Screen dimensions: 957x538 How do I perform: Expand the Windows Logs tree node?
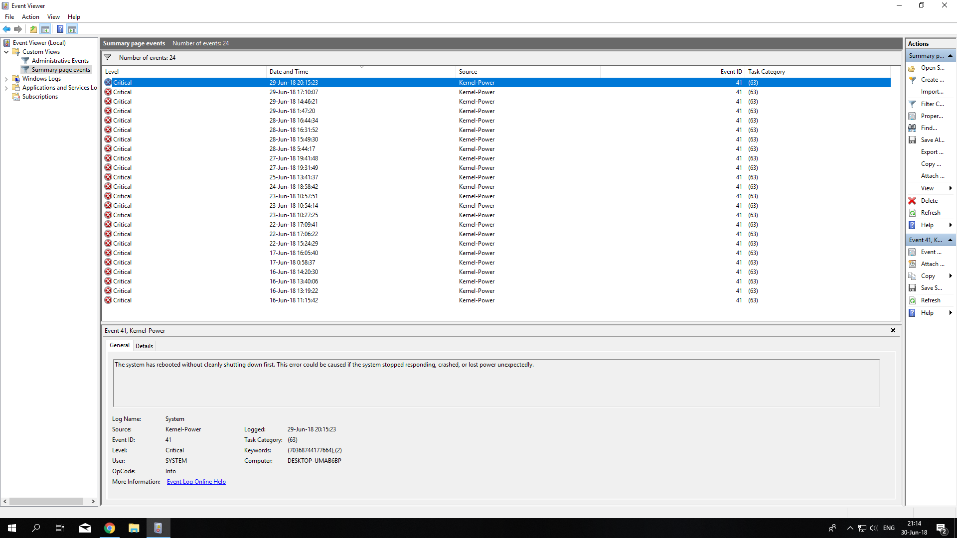click(6, 79)
